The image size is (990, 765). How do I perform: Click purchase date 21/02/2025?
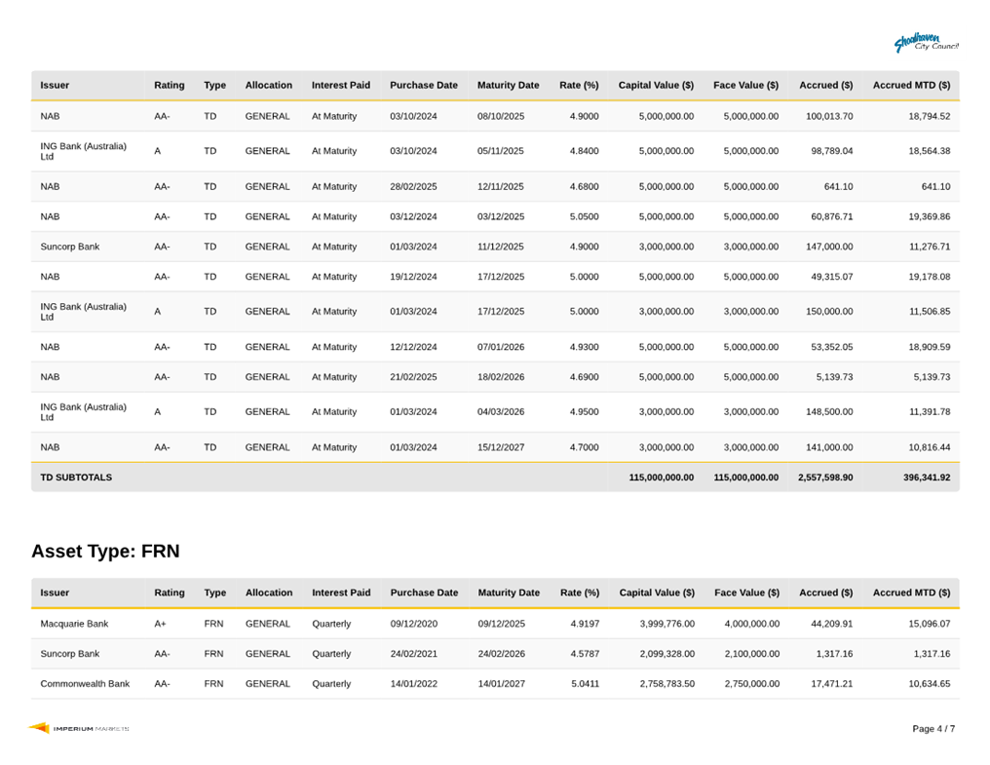413,377
